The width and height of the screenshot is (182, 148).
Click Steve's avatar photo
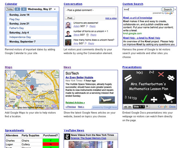[68, 34]
